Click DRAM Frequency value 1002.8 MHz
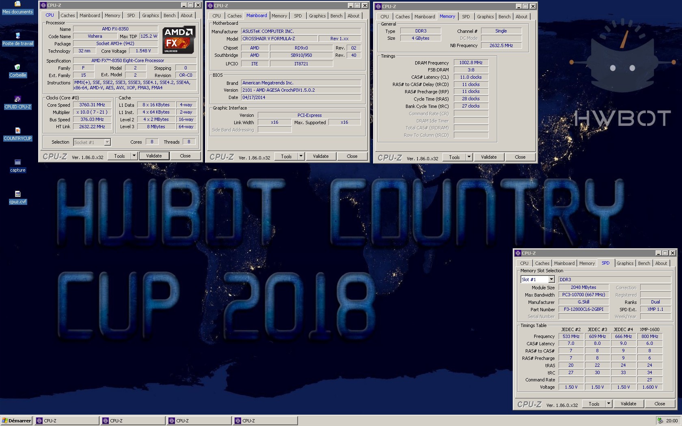This screenshot has width=682, height=426. (471, 62)
